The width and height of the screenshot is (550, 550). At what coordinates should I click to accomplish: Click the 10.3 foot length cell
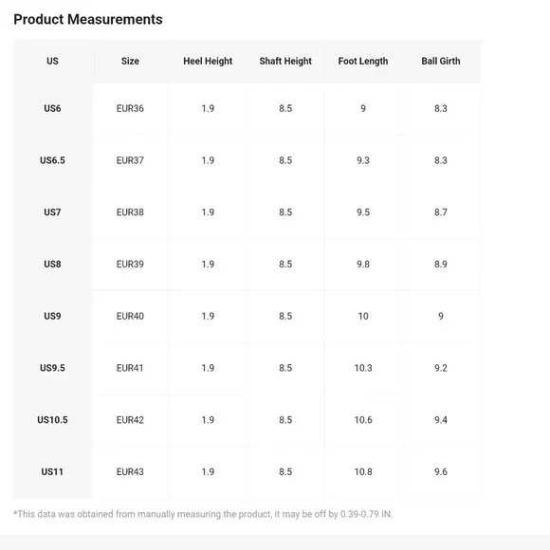(363, 368)
